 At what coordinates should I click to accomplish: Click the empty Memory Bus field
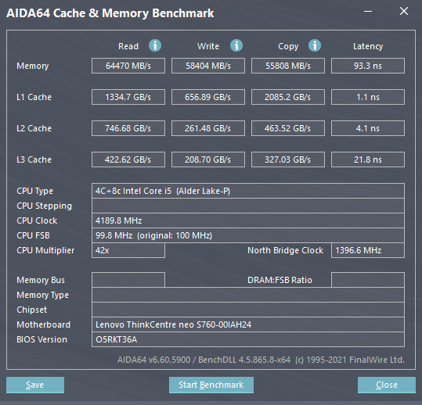(128, 280)
